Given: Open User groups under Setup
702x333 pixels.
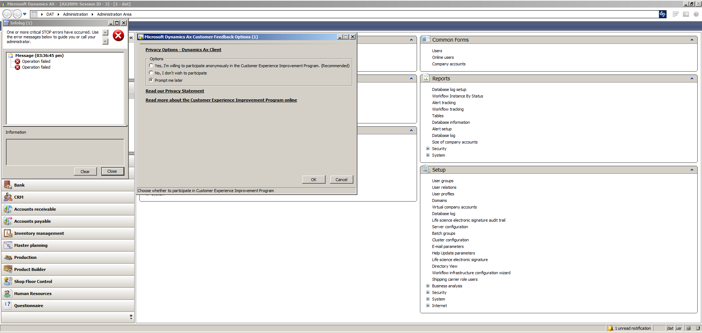Looking at the screenshot, I should click(442, 181).
